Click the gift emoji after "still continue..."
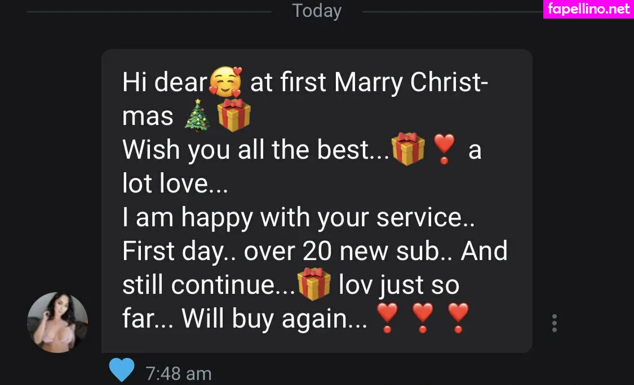Viewport: 634px width, 385px height. pos(313,285)
